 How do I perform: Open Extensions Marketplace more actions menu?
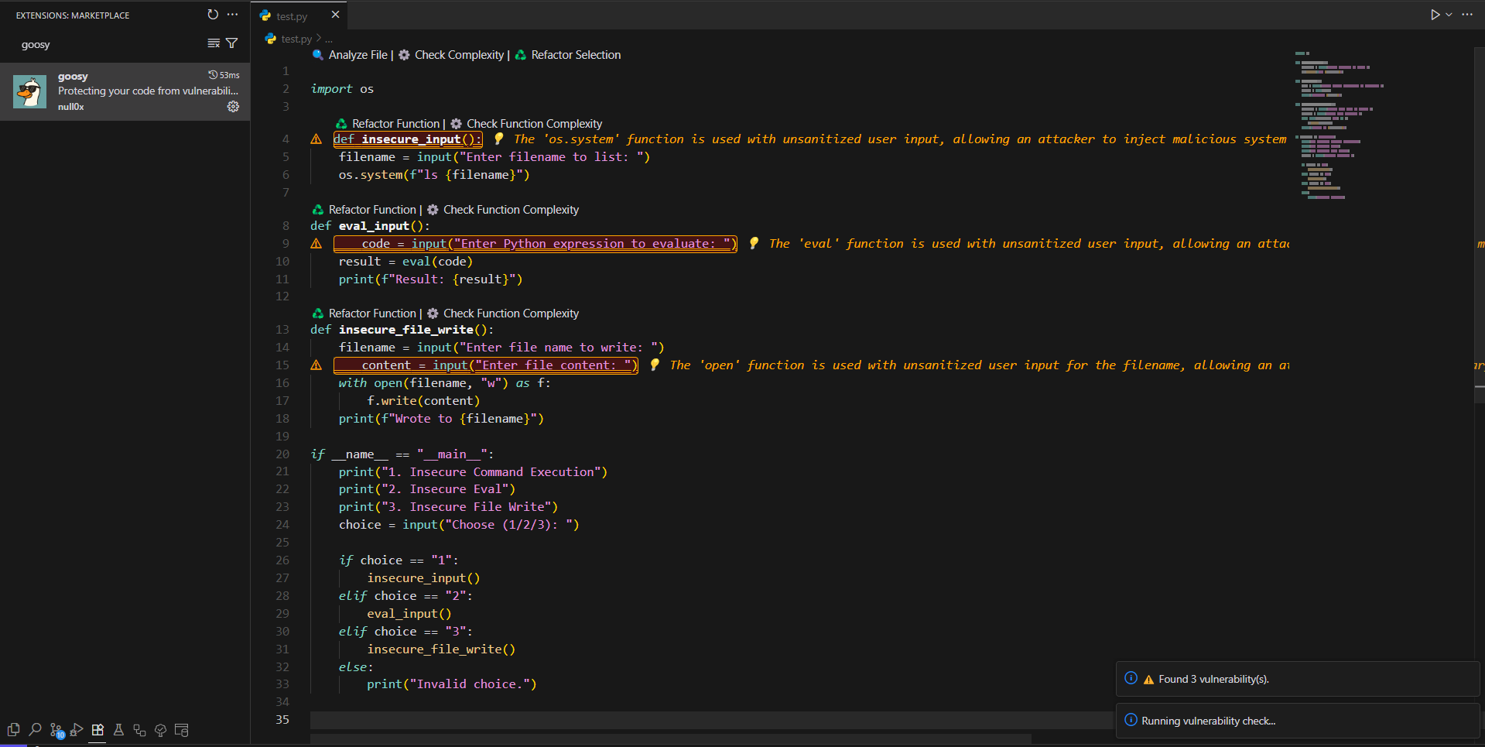pyautogui.click(x=232, y=15)
